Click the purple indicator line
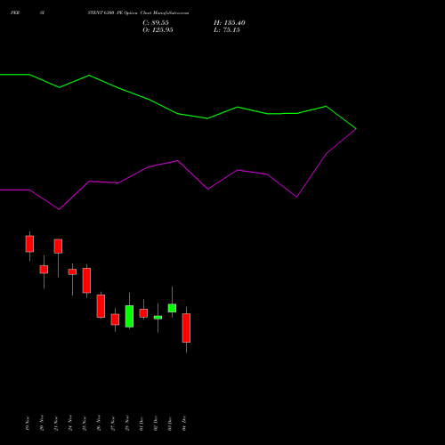 pos(178,161)
